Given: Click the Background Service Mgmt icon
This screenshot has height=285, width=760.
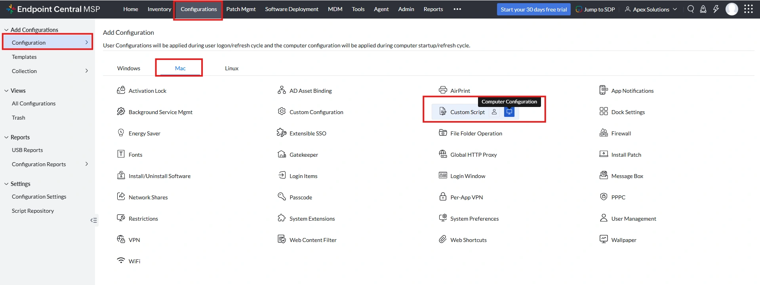Looking at the screenshot, I should point(121,112).
